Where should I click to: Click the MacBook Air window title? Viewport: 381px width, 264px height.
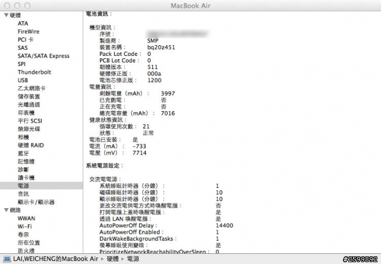point(190,5)
